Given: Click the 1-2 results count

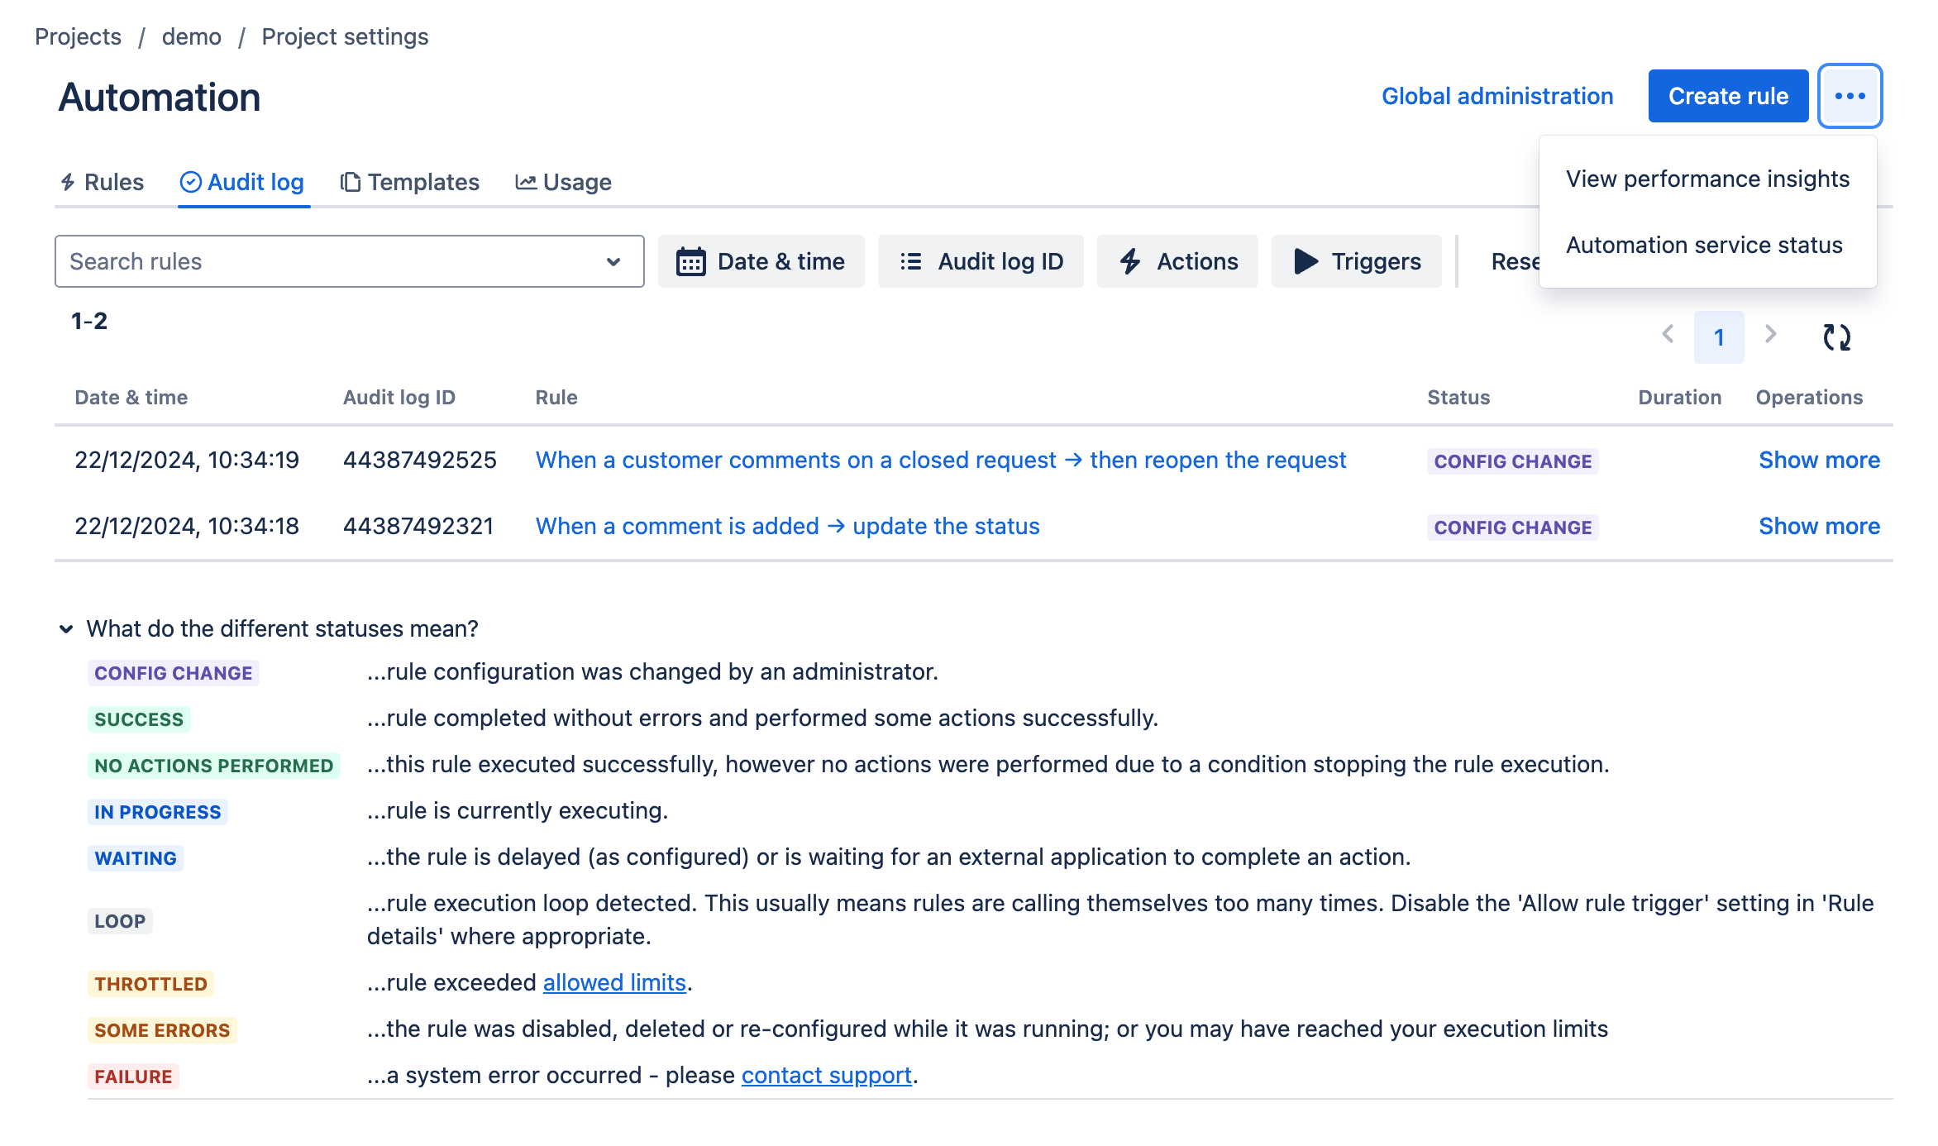Looking at the screenshot, I should tap(89, 321).
